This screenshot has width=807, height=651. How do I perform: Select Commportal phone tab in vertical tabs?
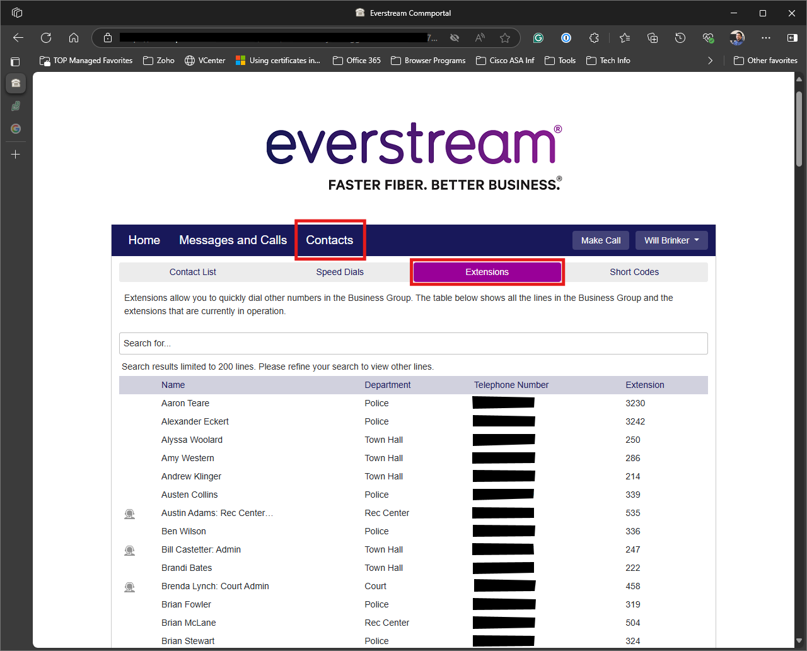pos(16,83)
